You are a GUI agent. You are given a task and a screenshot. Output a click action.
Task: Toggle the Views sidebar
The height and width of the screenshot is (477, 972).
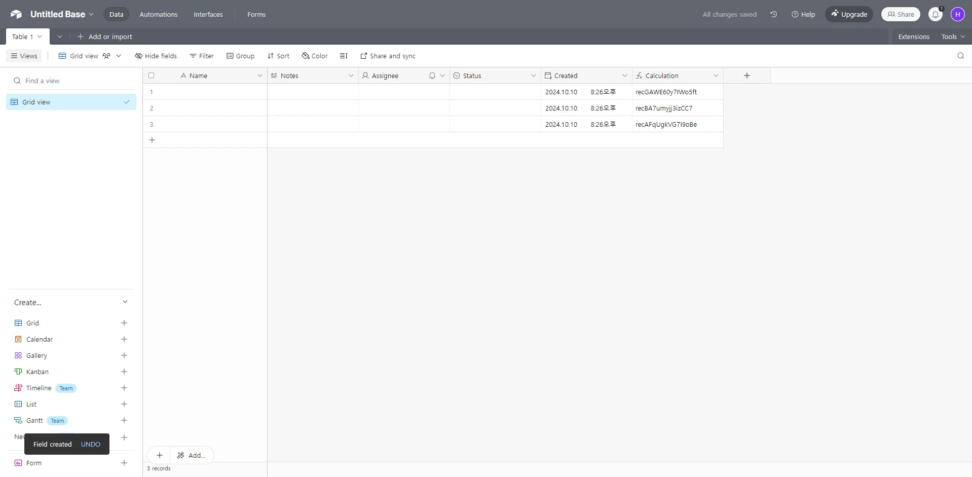[x=24, y=56]
